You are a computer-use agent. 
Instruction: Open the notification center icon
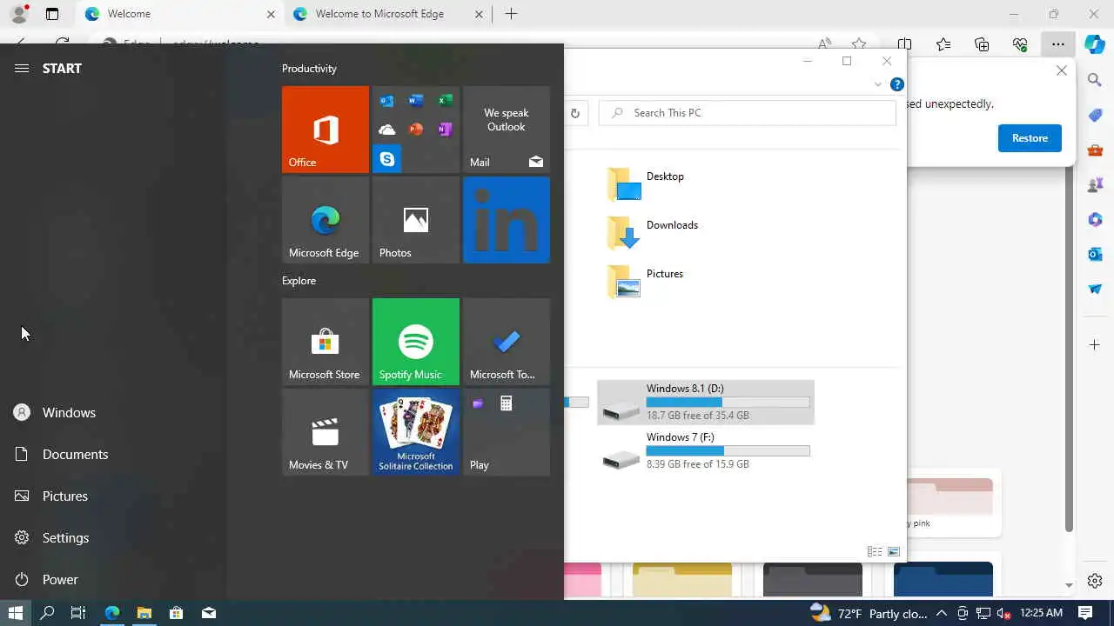pos(1085,613)
